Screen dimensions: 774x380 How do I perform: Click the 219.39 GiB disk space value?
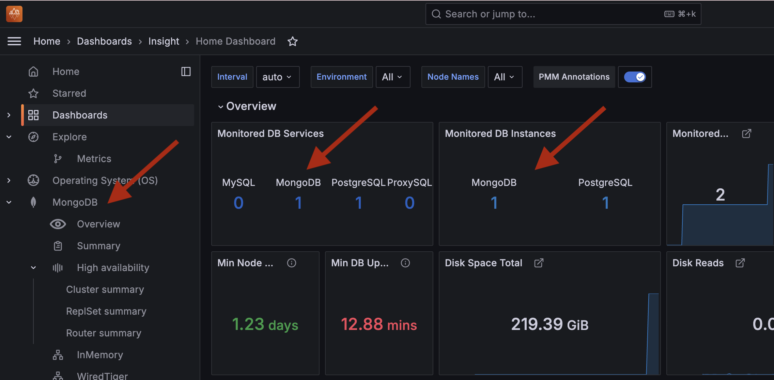point(549,324)
